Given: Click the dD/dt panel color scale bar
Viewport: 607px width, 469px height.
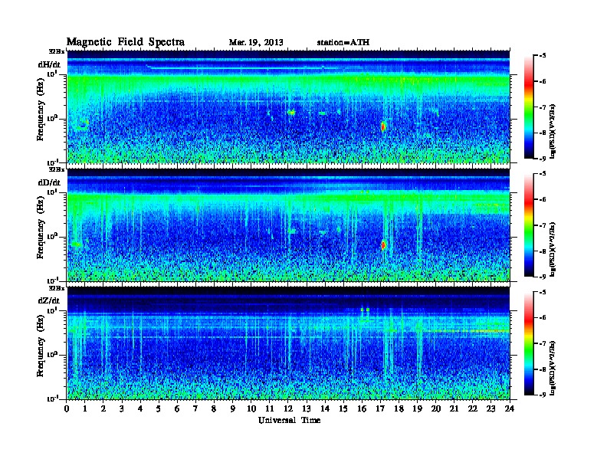Looking at the screenshot, I should click(529, 225).
